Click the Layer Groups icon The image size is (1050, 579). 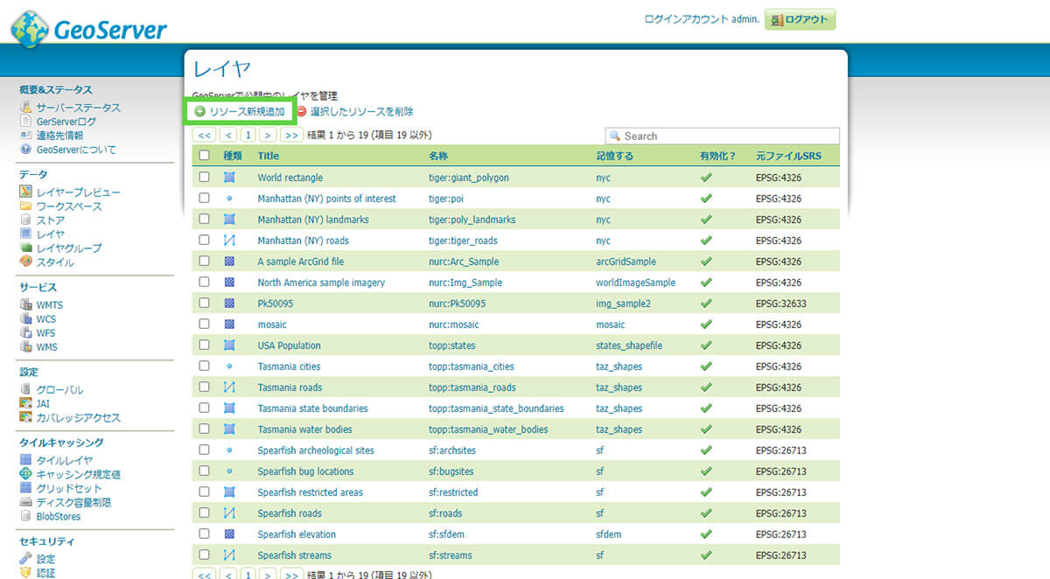tap(26, 248)
